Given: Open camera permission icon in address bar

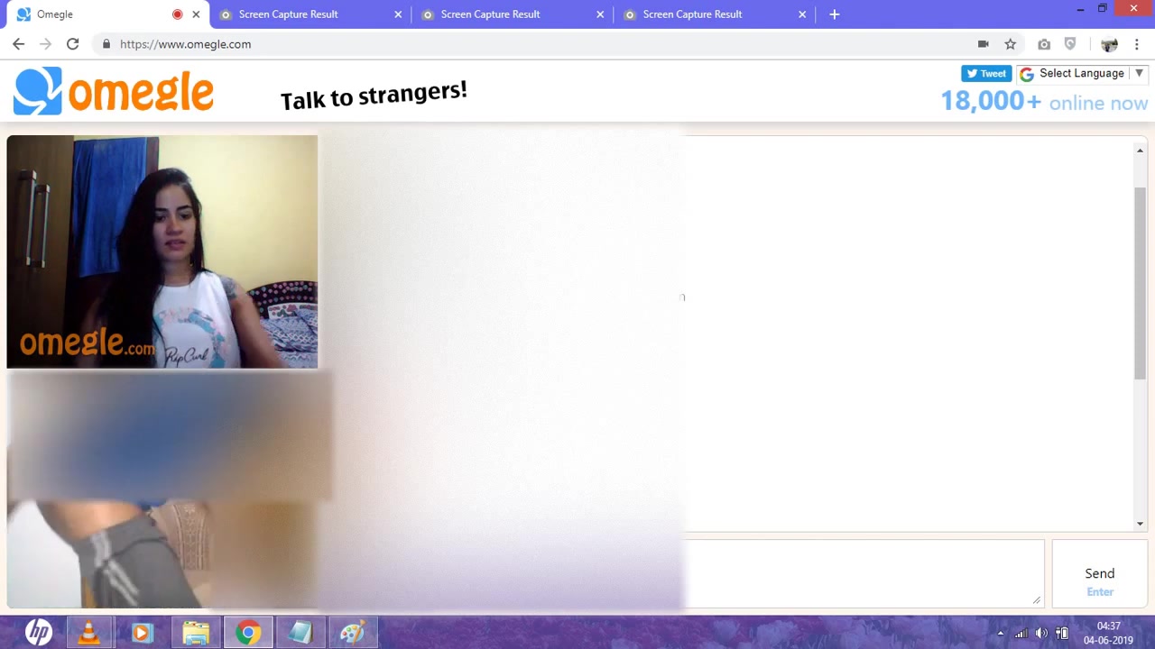Looking at the screenshot, I should (983, 44).
